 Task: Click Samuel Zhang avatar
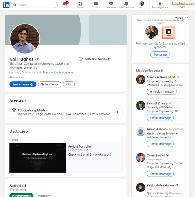[141, 105]
